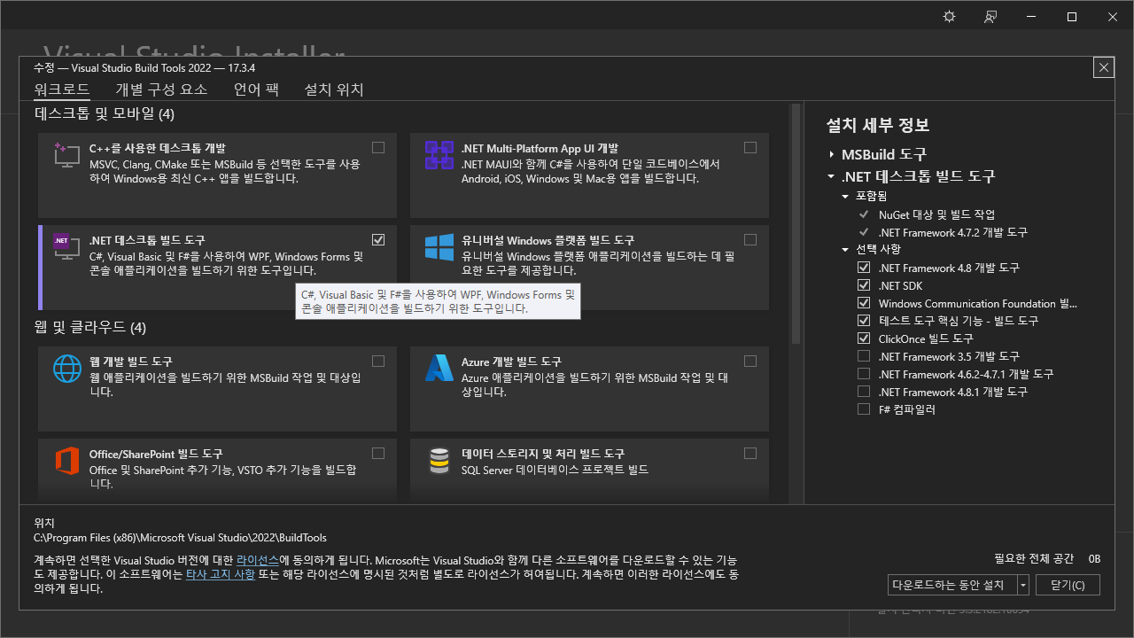Click the .NET 데스크톱 빌드 도구 workload icon
Image resolution: width=1134 pixels, height=638 pixels.
point(66,246)
